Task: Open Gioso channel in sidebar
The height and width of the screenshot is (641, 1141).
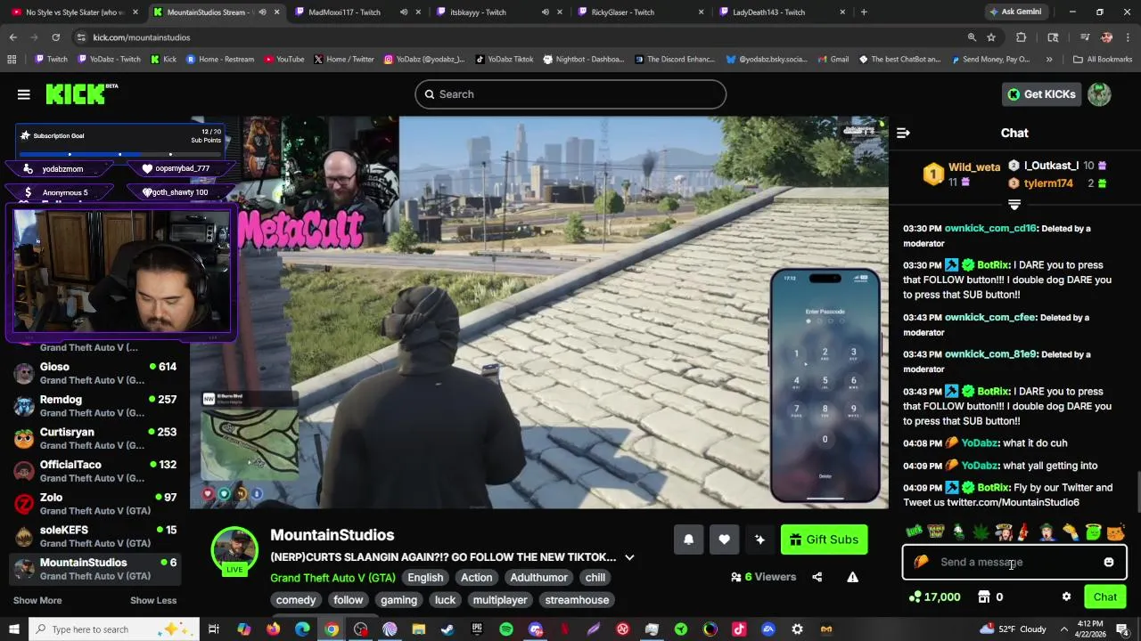Action: point(95,373)
